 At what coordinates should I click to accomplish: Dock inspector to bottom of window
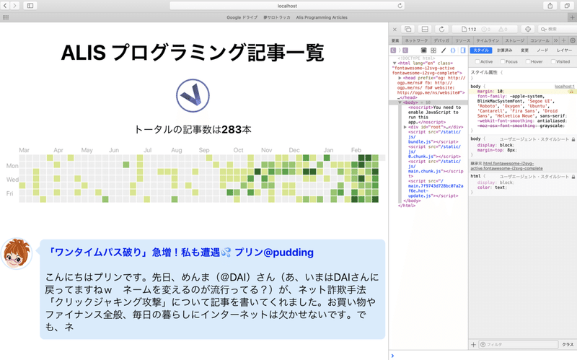coord(425,29)
